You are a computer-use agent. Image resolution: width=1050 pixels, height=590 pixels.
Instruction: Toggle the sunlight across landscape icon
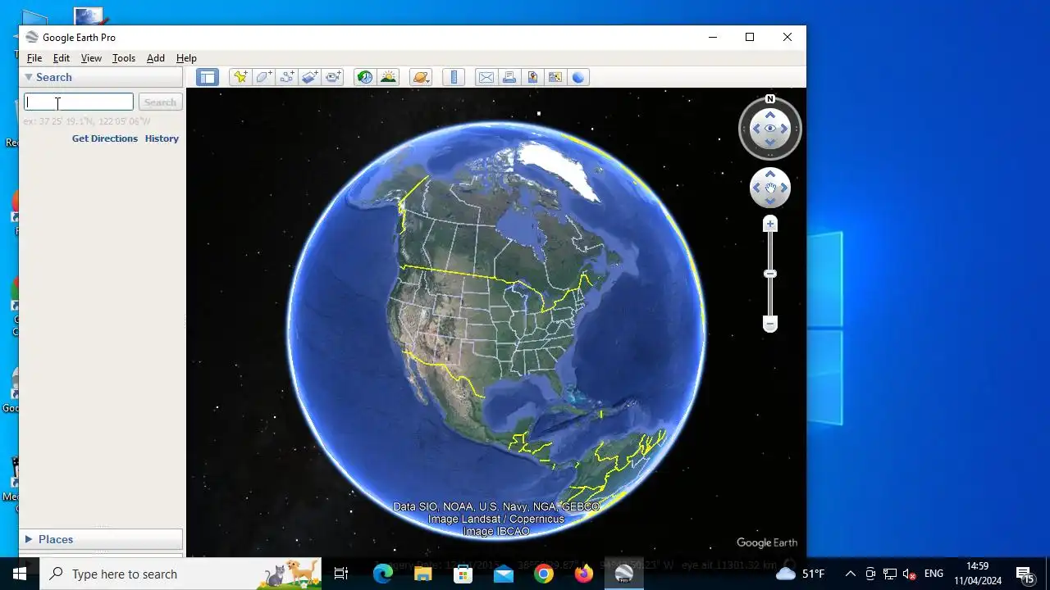coord(388,77)
